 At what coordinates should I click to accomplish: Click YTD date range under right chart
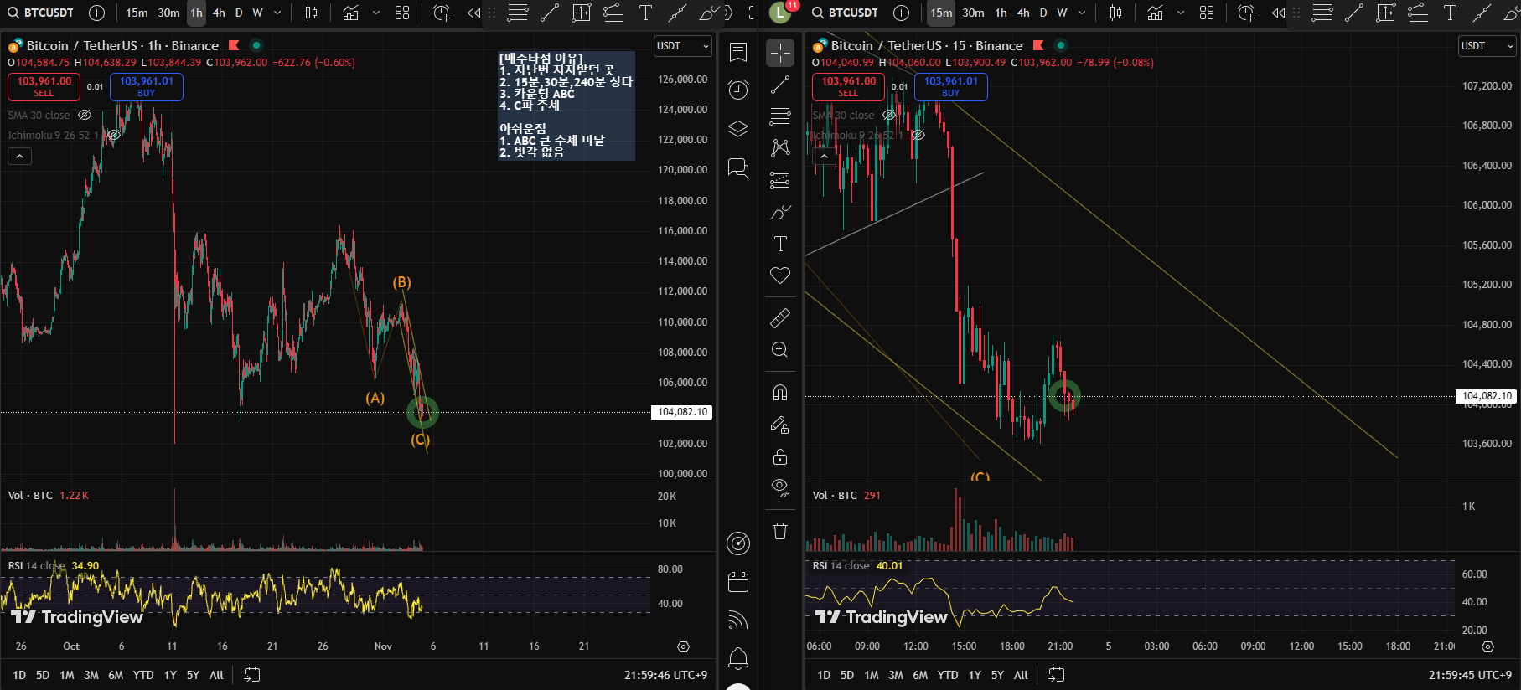click(x=948, y=675)
